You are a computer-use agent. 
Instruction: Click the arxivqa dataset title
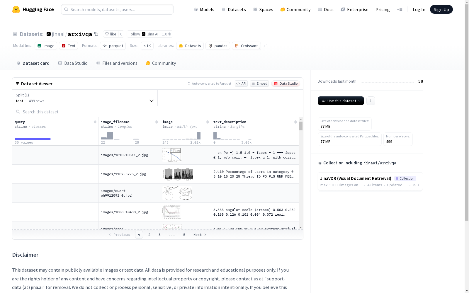point(80,34)
